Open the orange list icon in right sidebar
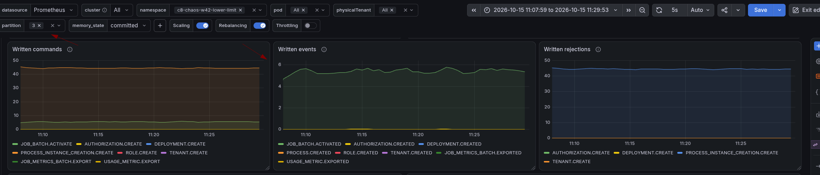This screenshot has width=820, height=175. (x=818, y=76)
